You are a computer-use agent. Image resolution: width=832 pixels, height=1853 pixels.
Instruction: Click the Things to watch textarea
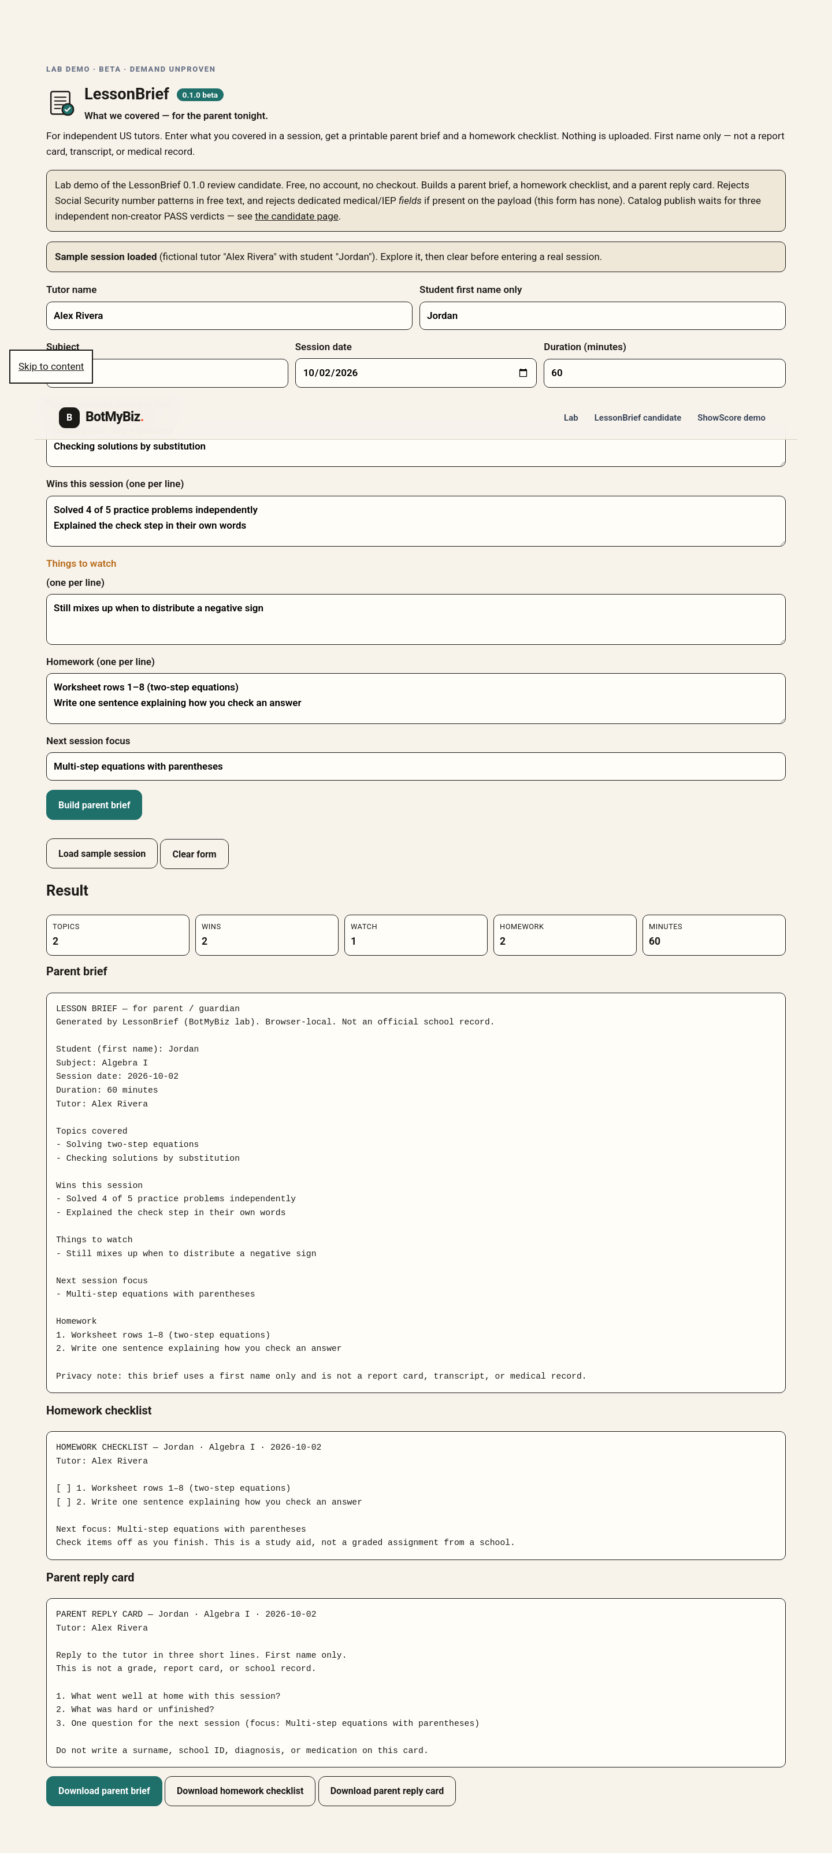click(x=415, y=619)
